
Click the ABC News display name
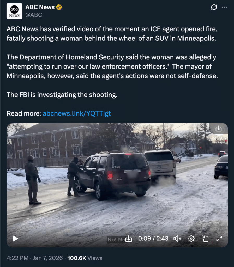coord(40,7)
